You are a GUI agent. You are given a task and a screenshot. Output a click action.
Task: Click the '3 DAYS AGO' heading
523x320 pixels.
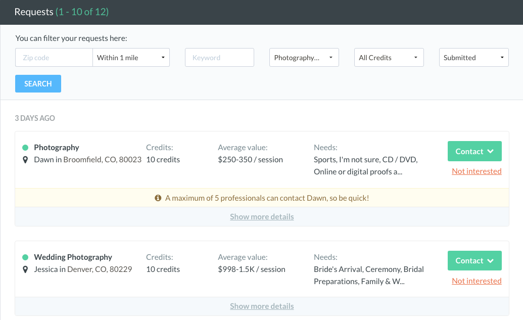[x=35, y=118]
